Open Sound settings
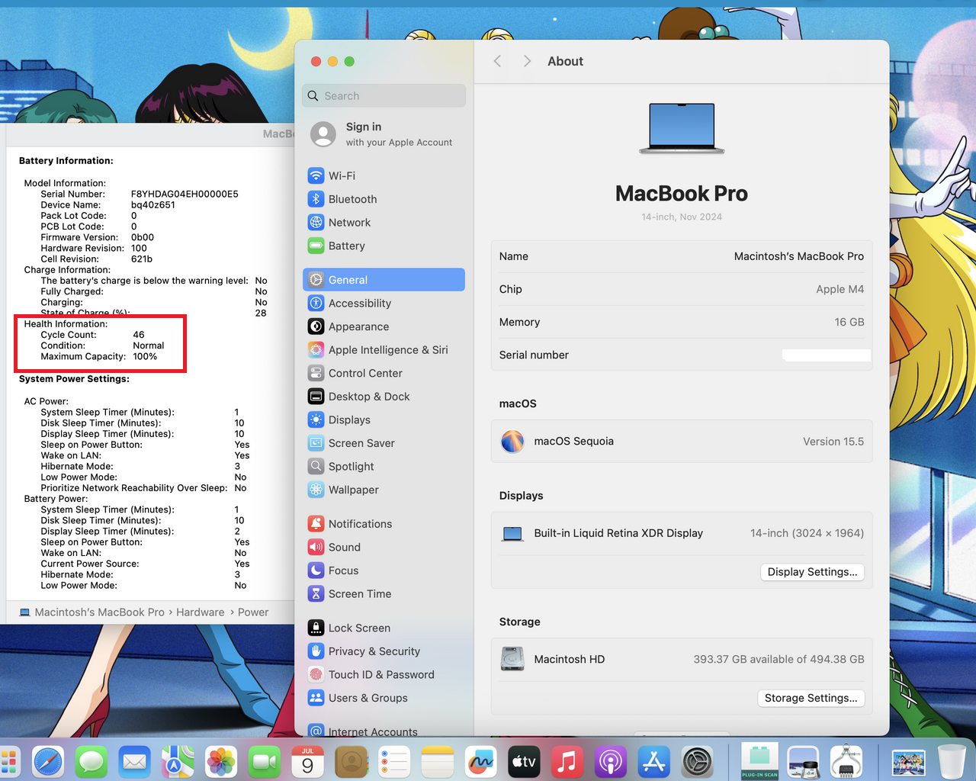Screen dimensions: 976x781 [384, 547]
